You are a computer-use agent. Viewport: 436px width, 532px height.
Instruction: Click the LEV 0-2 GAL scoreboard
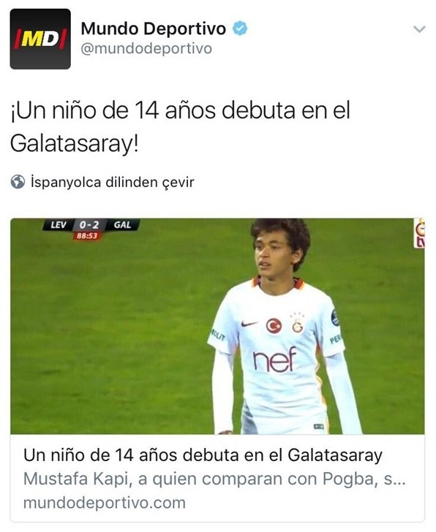[x=91, y=224]
